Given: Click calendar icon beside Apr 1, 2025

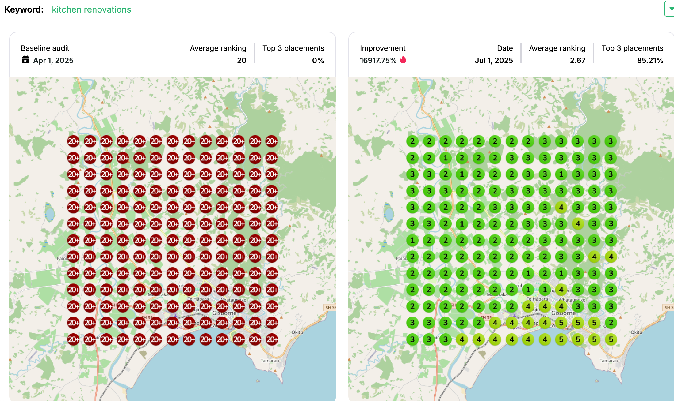Looking at the screenshot, I should click(25, 60).
